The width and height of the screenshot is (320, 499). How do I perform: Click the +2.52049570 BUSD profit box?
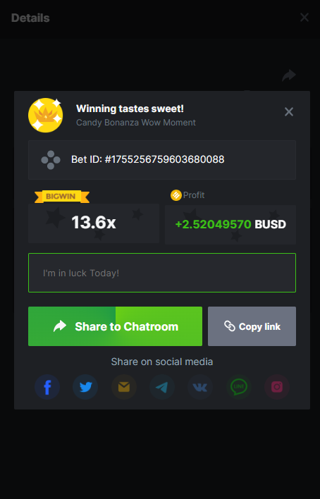(x=230, y=225)
